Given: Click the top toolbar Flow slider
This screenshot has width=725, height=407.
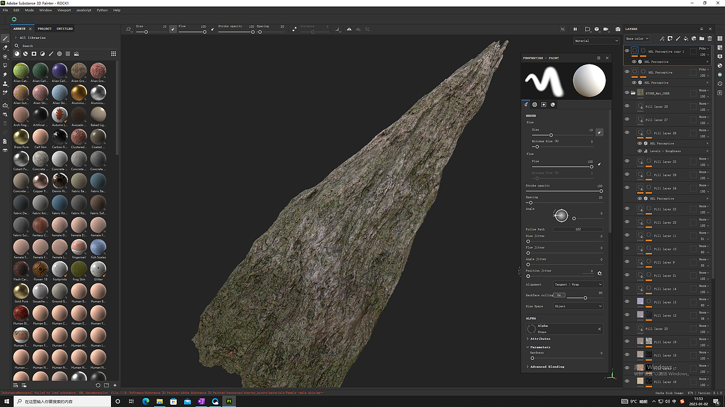Looking at the screenshot, I should pyautogui.click(x=192, y=32).
